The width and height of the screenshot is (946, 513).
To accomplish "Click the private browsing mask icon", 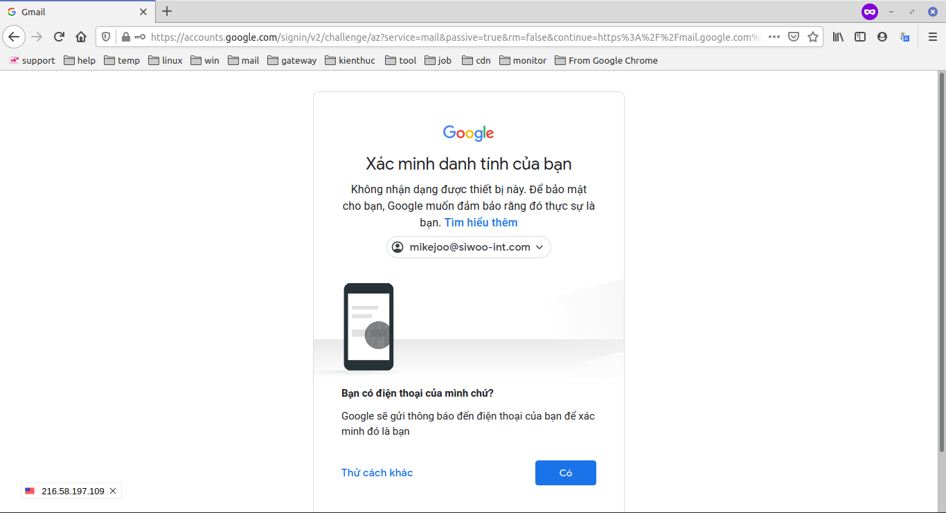I will click(x=870, y=12).
